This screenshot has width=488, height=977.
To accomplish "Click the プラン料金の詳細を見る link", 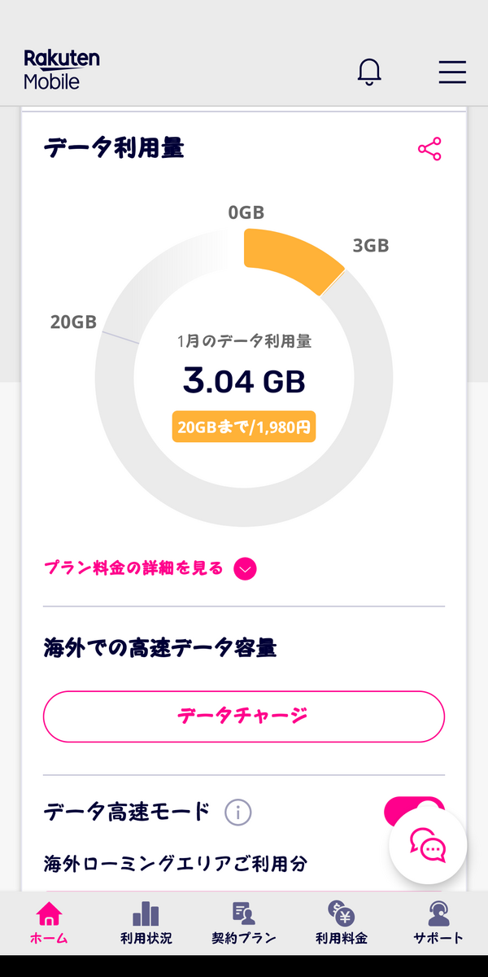I will pos(133,568).
